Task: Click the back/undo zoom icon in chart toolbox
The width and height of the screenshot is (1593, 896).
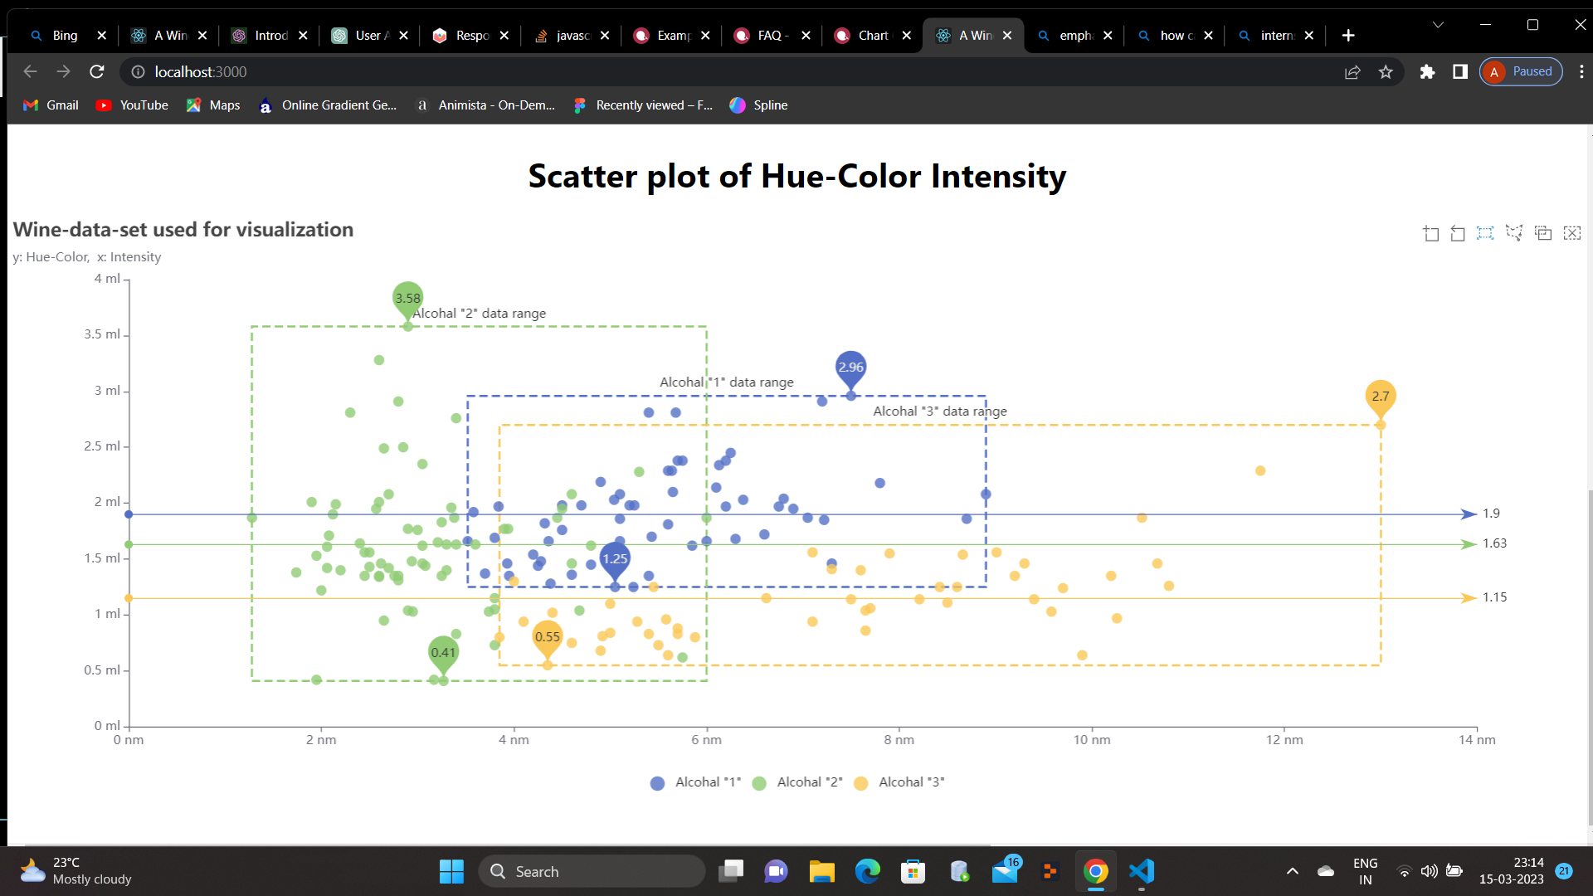Action: pos(1458,233)
